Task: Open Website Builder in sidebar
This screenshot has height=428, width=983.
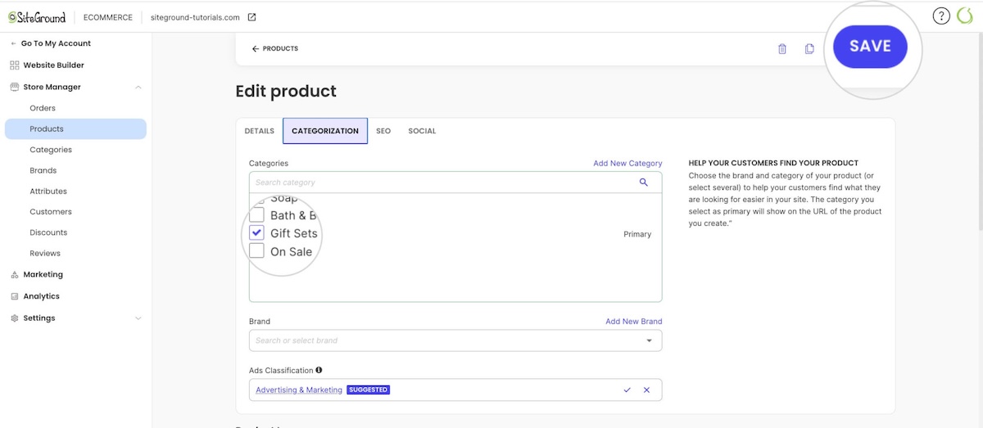Action: pyautogui.click(x=53, y=65)
